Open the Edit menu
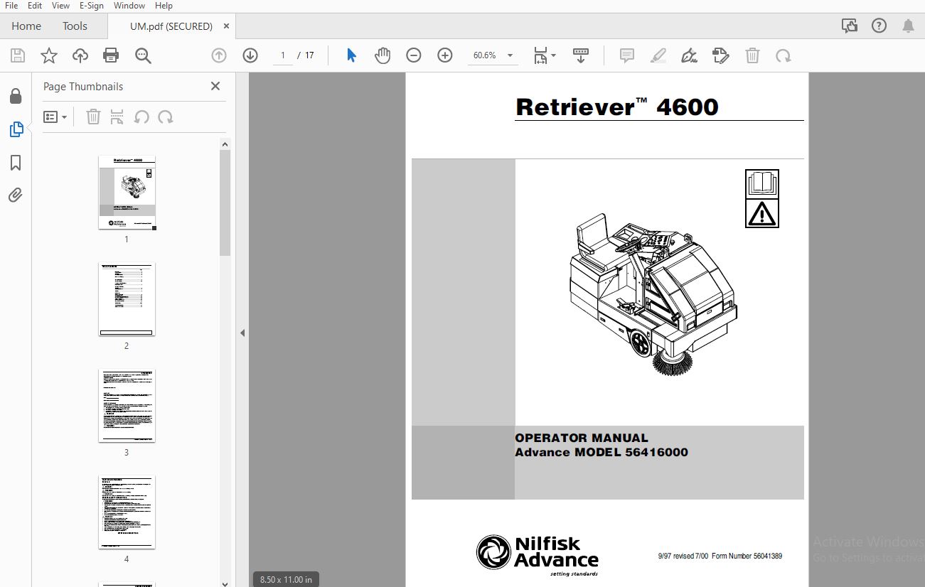 pos(35,6)
